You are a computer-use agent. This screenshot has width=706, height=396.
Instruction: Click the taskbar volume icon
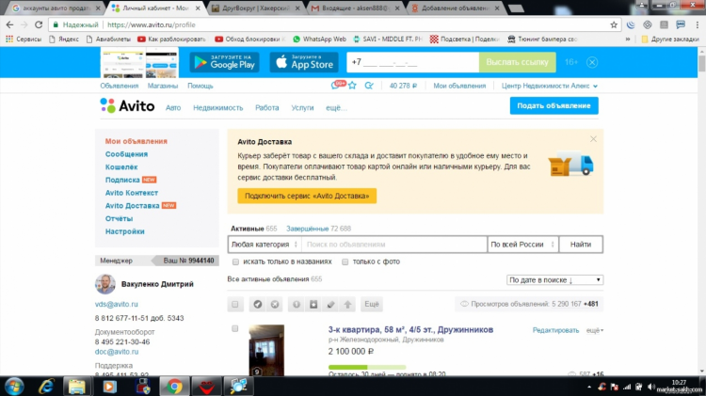(650, 387)
